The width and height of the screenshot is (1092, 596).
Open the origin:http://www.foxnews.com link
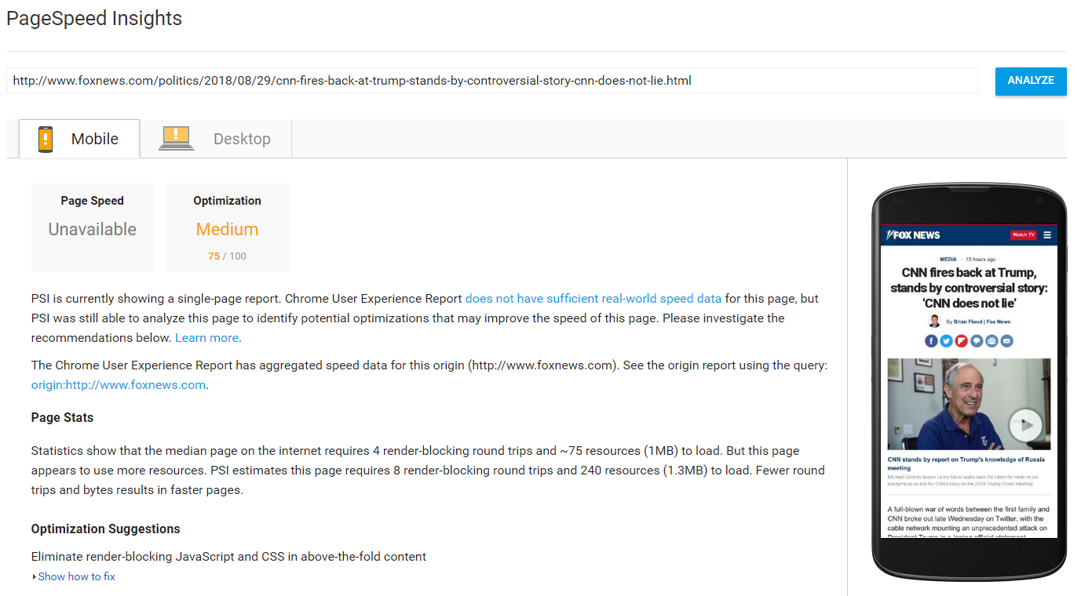[119, 385]
